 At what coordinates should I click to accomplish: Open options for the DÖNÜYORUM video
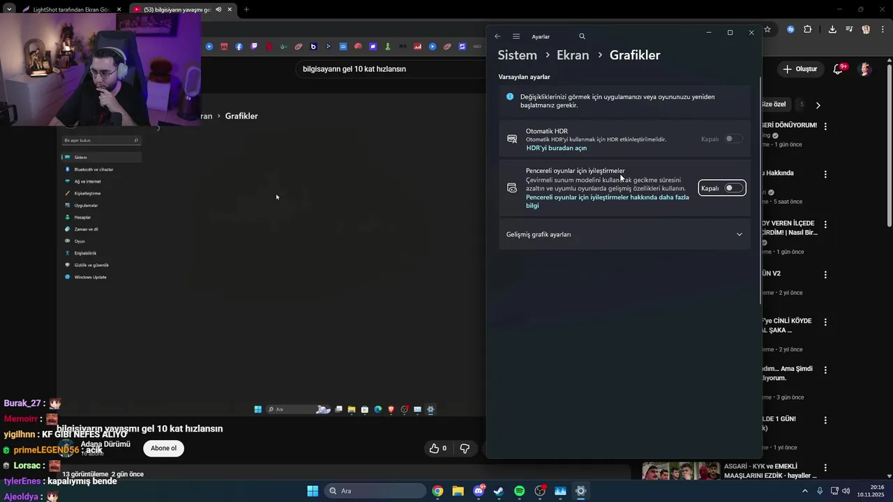(825, 126)
